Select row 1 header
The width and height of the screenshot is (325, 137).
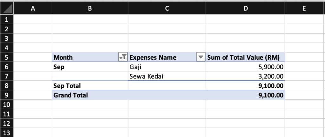point(7,20)
